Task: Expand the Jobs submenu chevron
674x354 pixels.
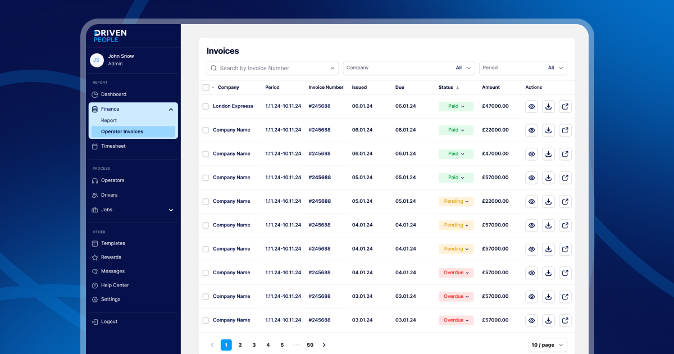Action: click(x=171, y=210)
